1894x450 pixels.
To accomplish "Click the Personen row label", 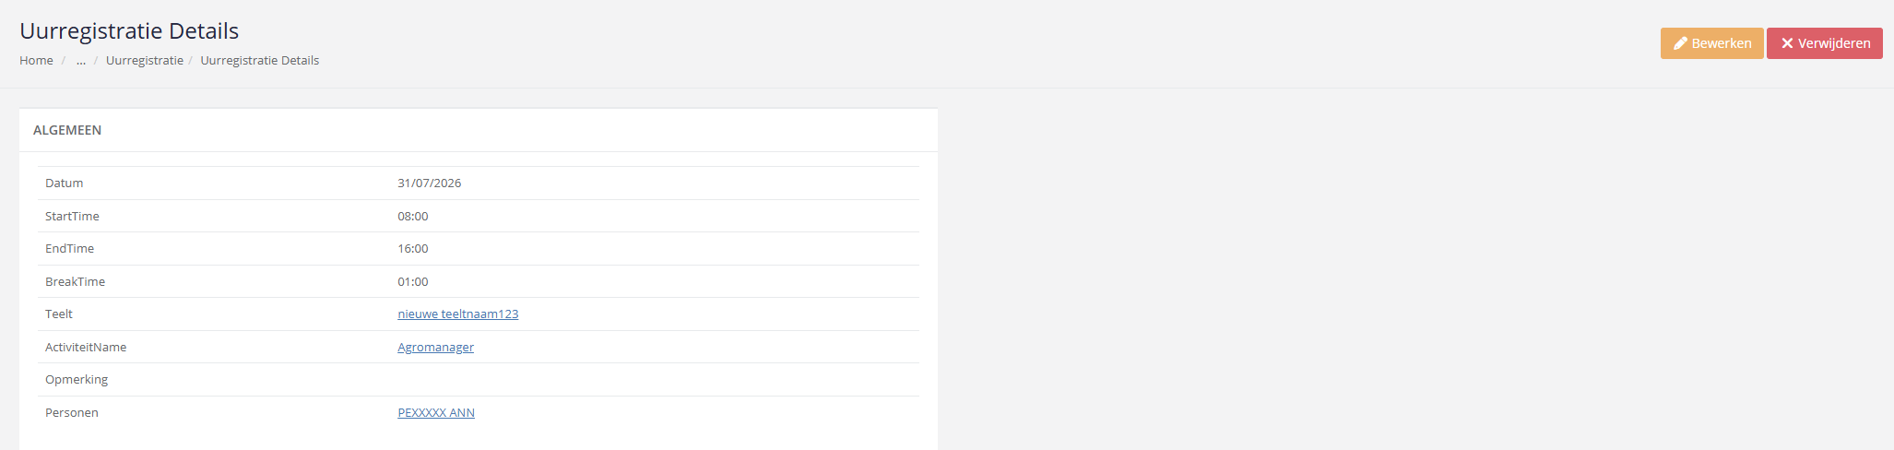I will pos(72,413).
